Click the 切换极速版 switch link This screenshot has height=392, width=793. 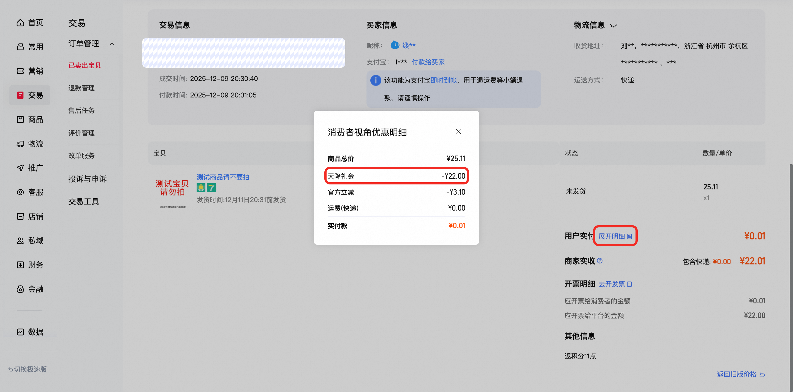(x=28, y=369)
